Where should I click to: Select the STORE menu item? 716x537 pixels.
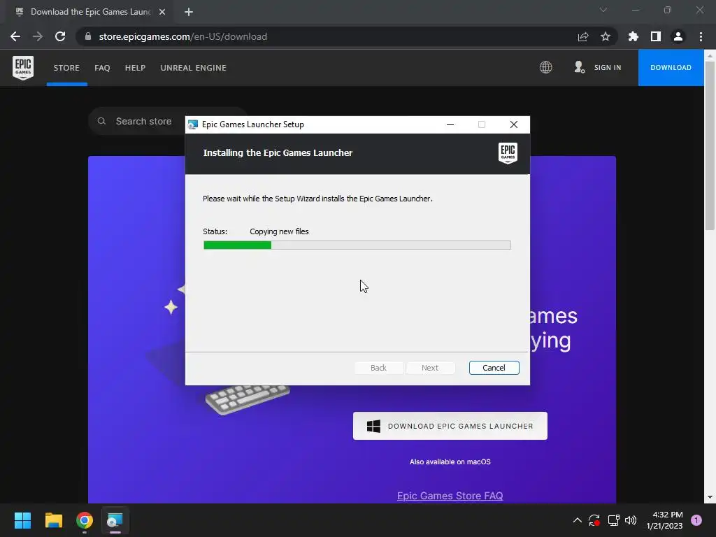[66, 68]
